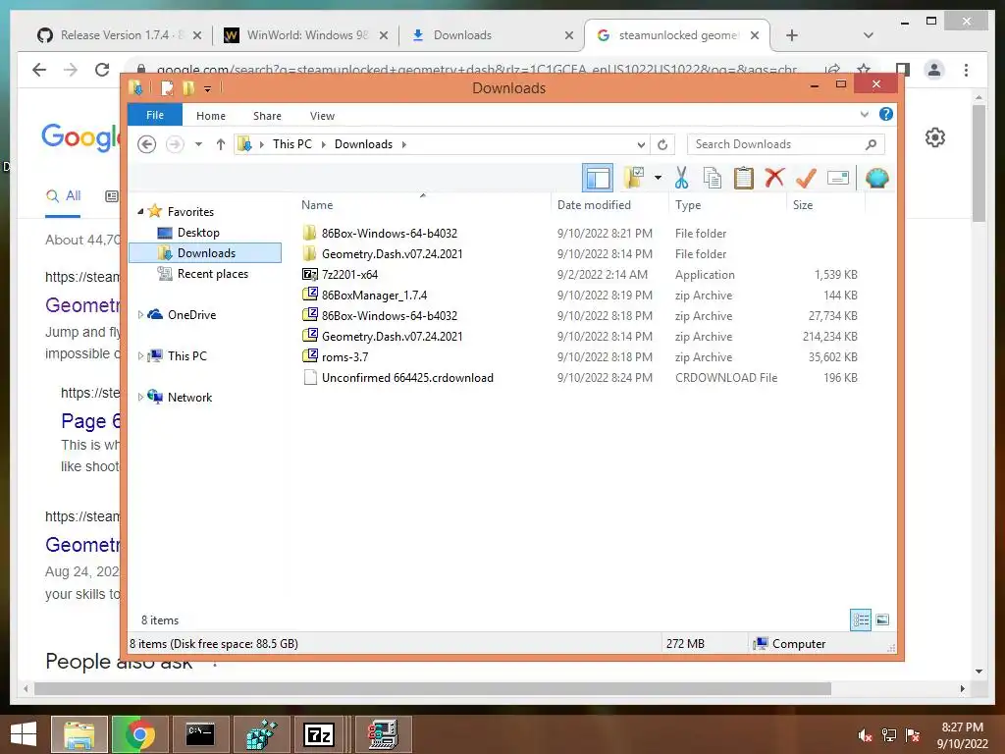
Task: Expand OneDrive tree node
Action: click(140, 315)
